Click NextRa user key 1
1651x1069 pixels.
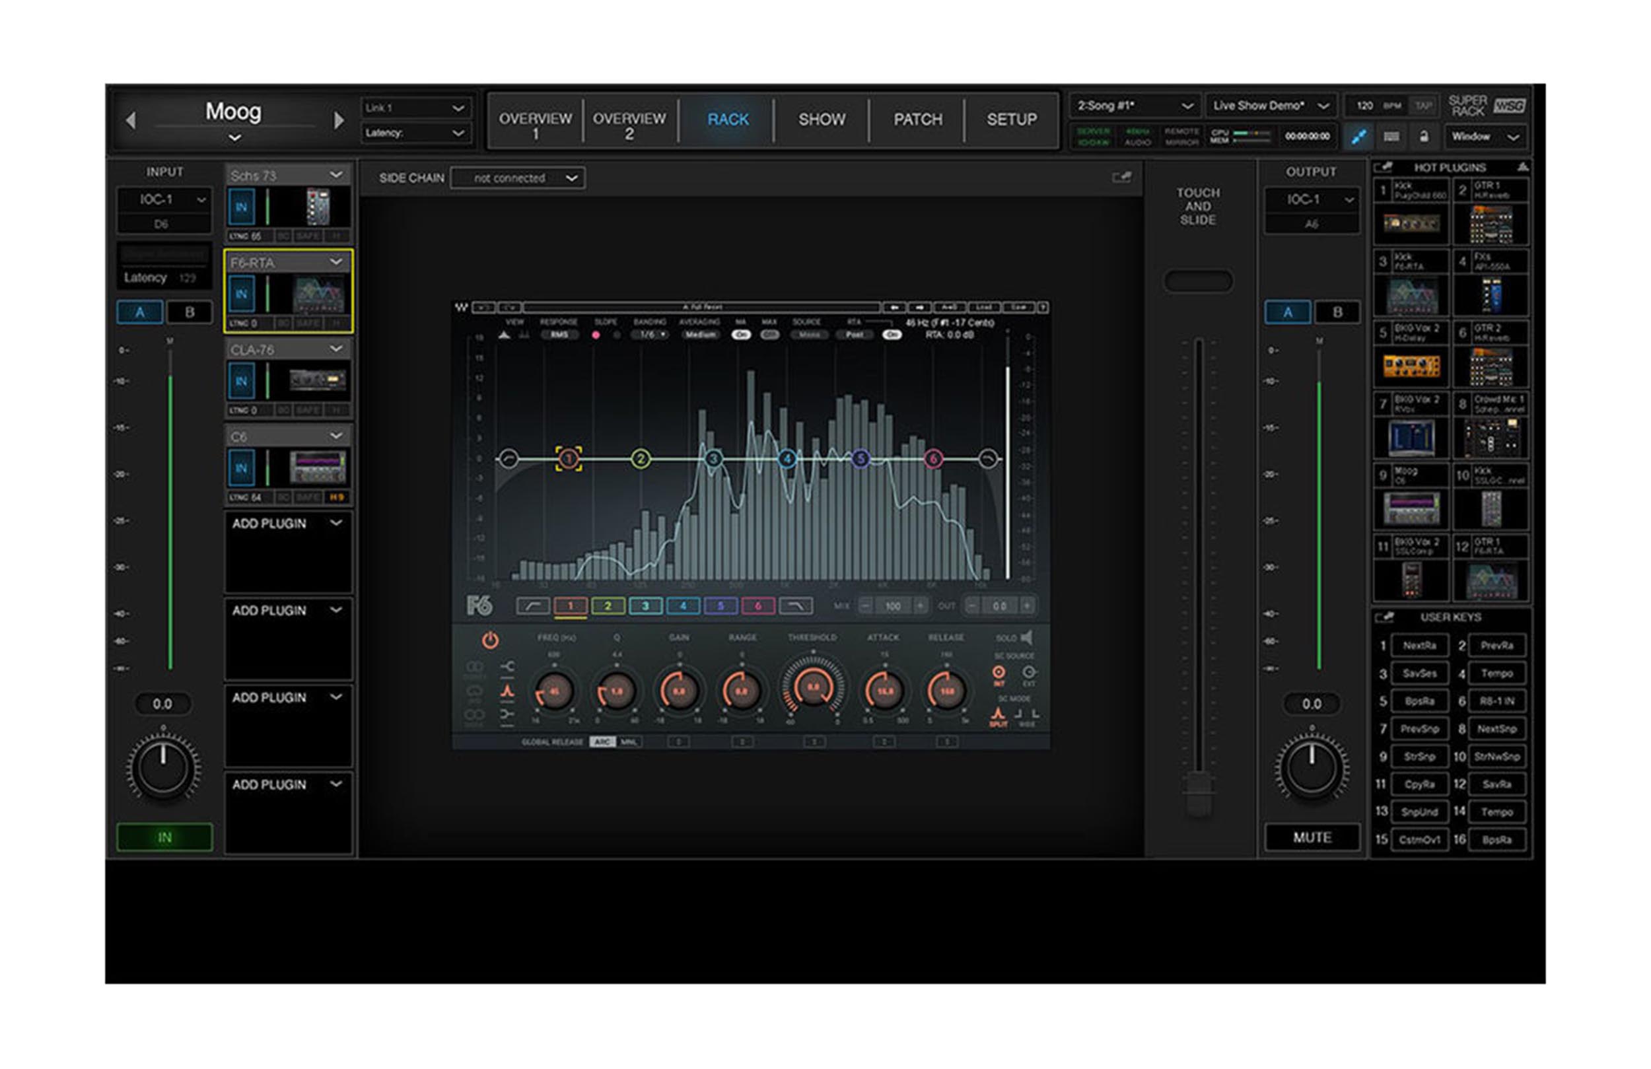point(1419,645)
